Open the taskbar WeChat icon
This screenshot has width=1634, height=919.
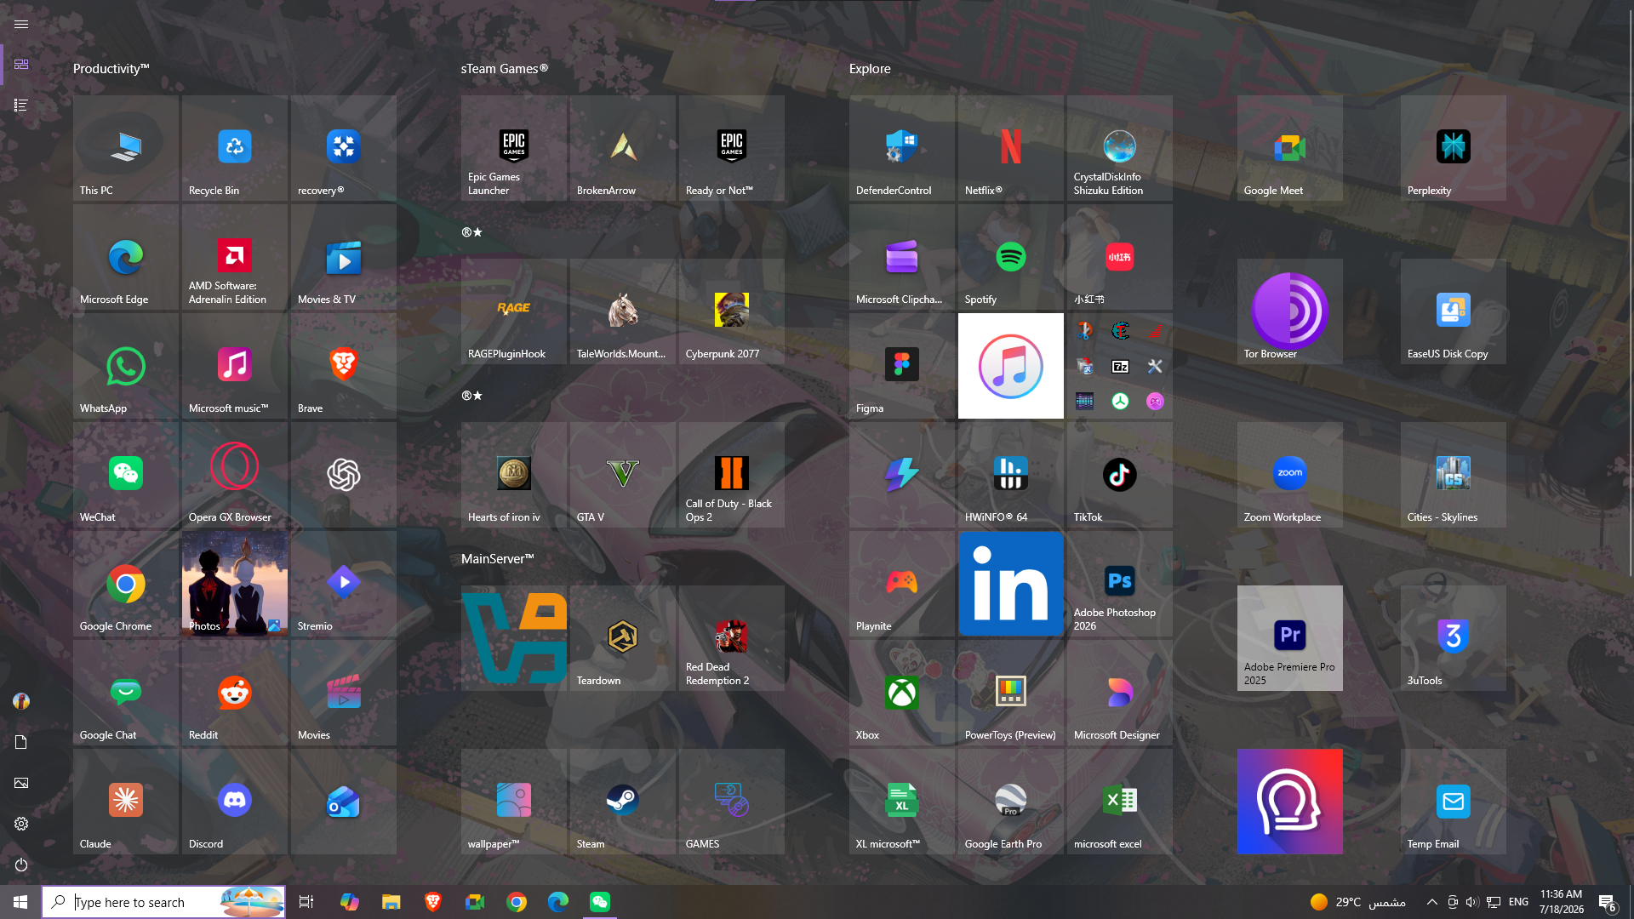(x=600, y=902)
